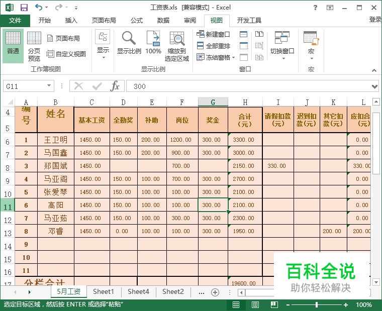Click cell with name 王卫明
This screenshot has height=311, width=382.
tap(56, 140)
